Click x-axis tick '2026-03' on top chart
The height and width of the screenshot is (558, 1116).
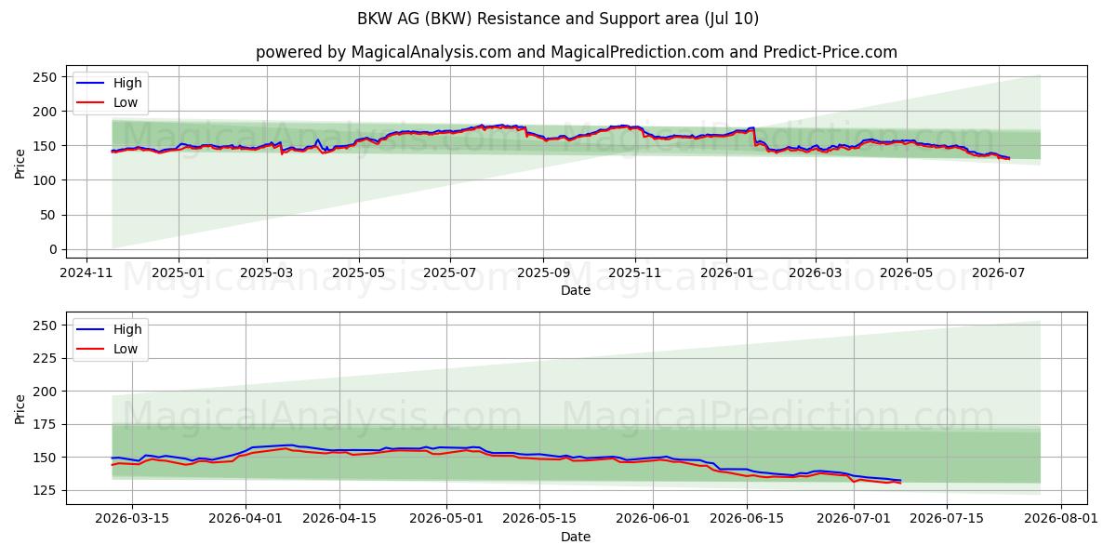(815, 272)
